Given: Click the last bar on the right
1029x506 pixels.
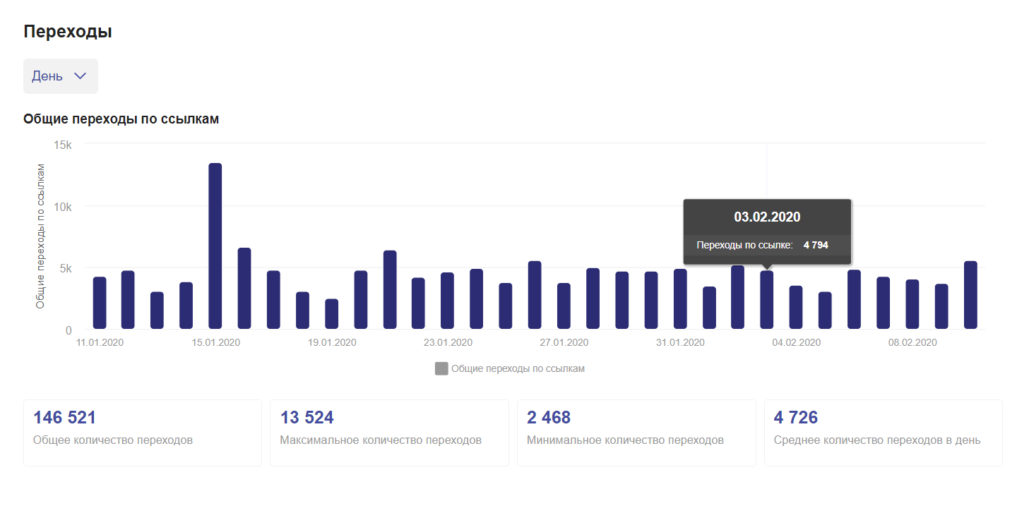Looking at the screenshot, I should pos(970,295).
